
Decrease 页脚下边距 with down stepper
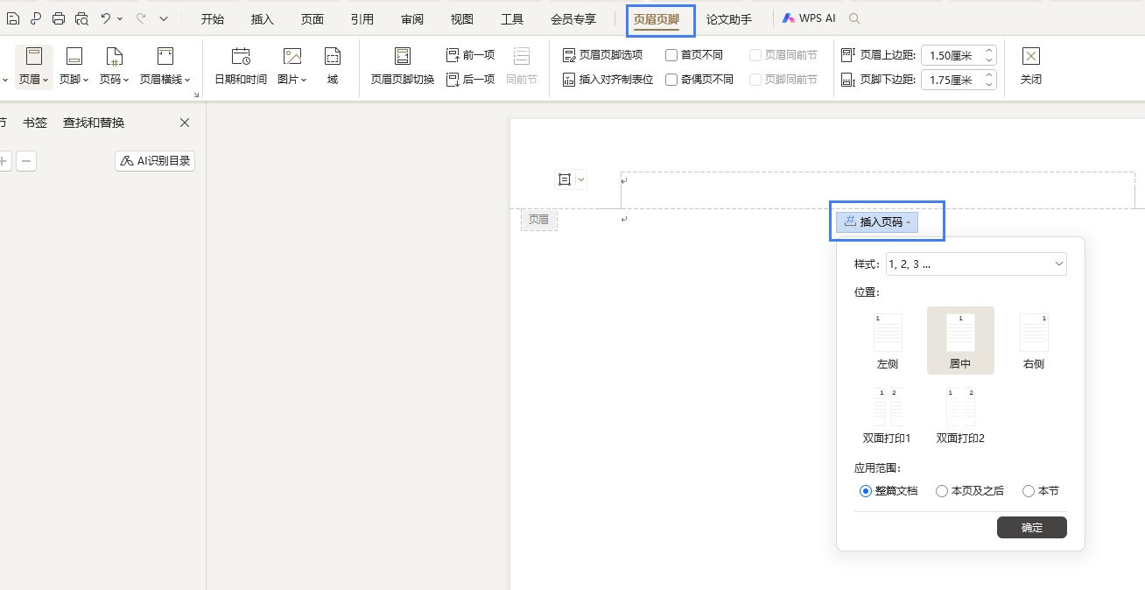[990, 84]
